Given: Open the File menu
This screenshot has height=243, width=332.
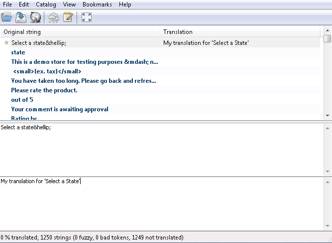Looking at the screenshot, I should click(7, 4).
